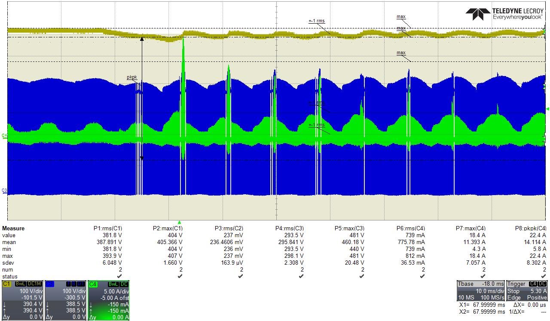This screenshot has width=550, height=321.
Task: Click the status checkmark under P3:rms(C2)
Action: click(241, 276)
